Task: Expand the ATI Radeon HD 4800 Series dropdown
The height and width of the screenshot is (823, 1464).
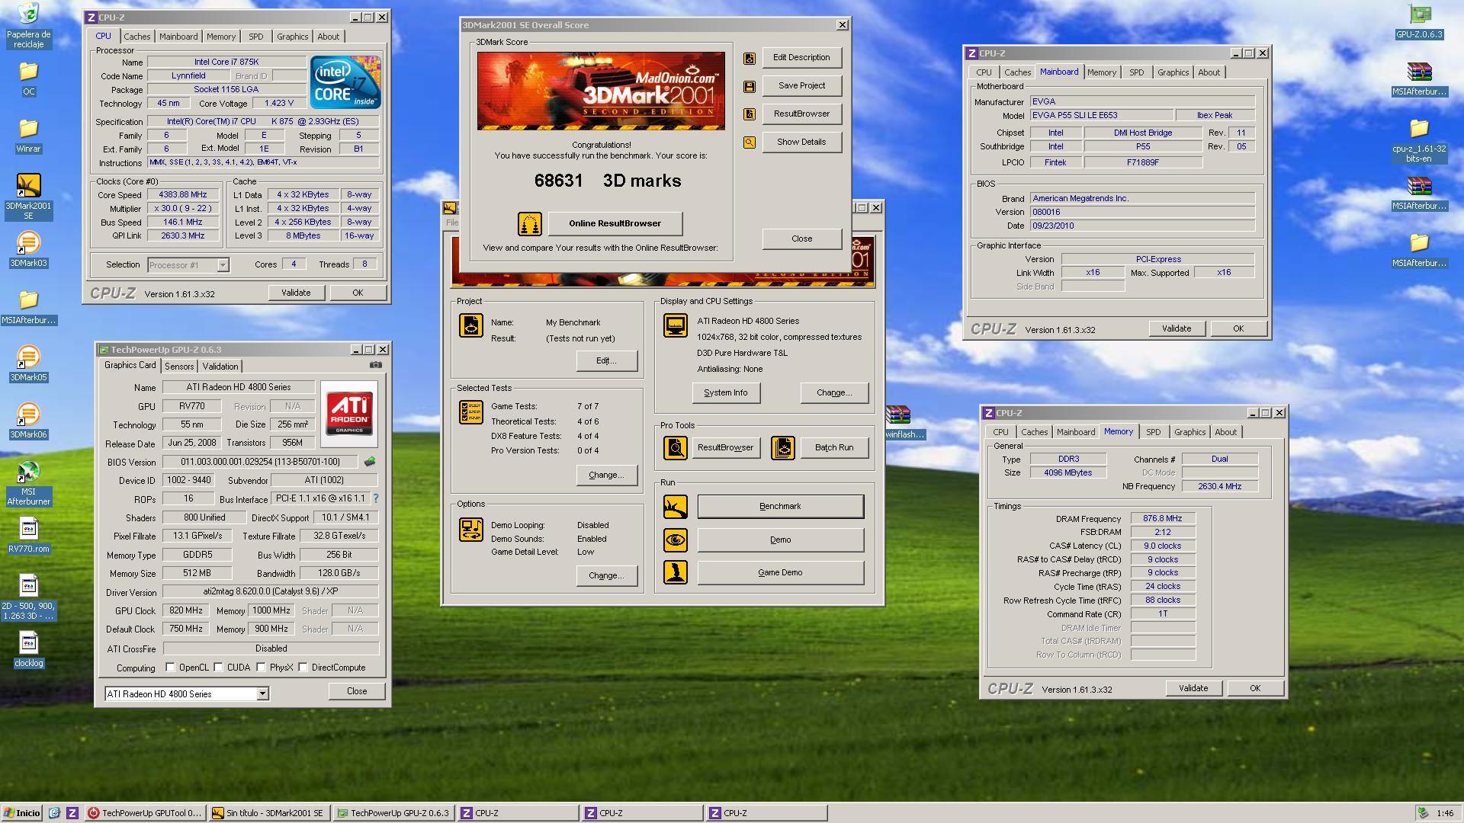Action: [262, 694]
